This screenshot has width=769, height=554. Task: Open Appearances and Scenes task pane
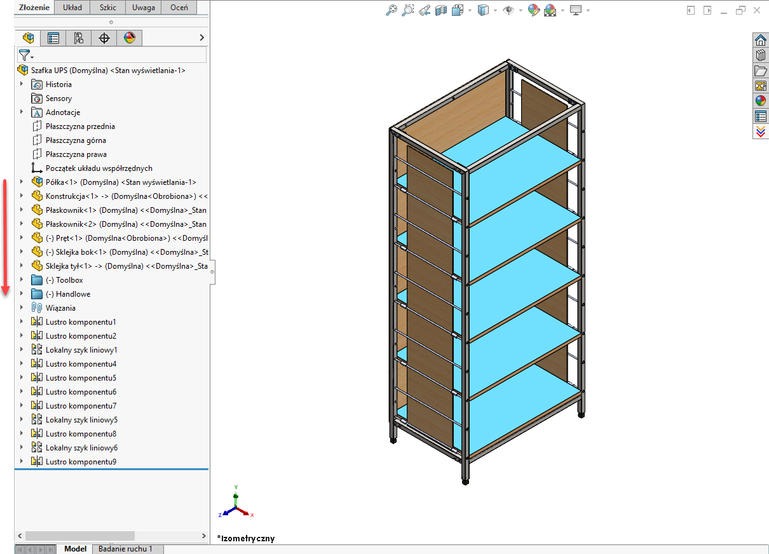761,101
